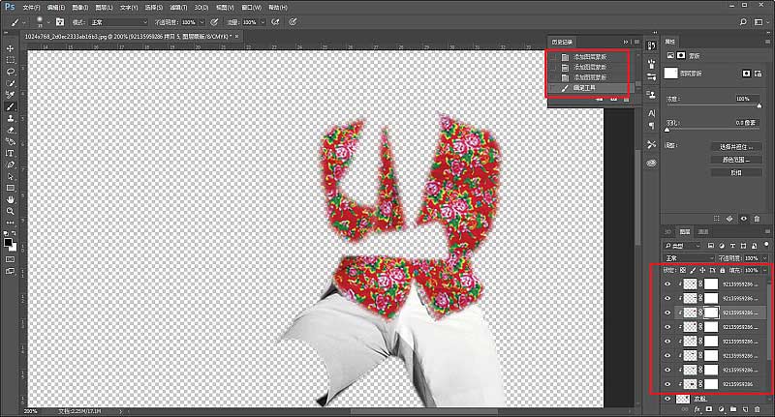Select the Lasso tool in toolbar
Image resolution: width=775 pixels, height=417 pixels.
click(11, 71)
